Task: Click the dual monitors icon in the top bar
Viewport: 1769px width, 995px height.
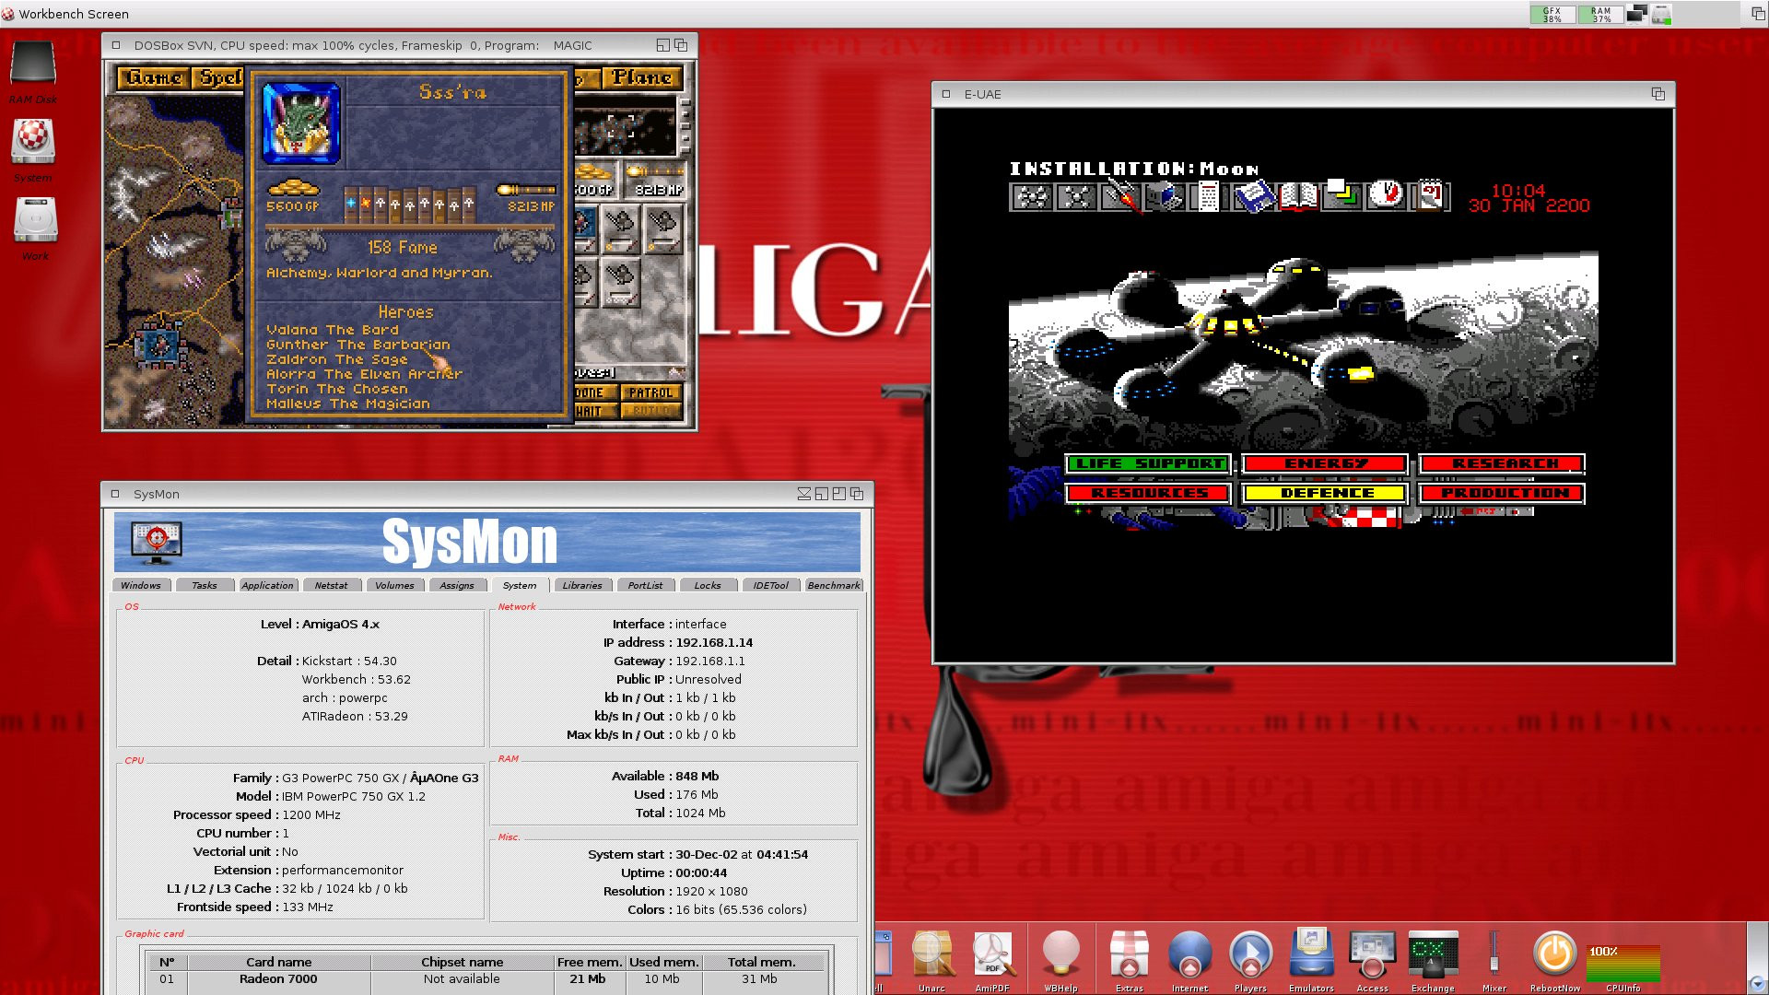Action: coord(1636,14)
